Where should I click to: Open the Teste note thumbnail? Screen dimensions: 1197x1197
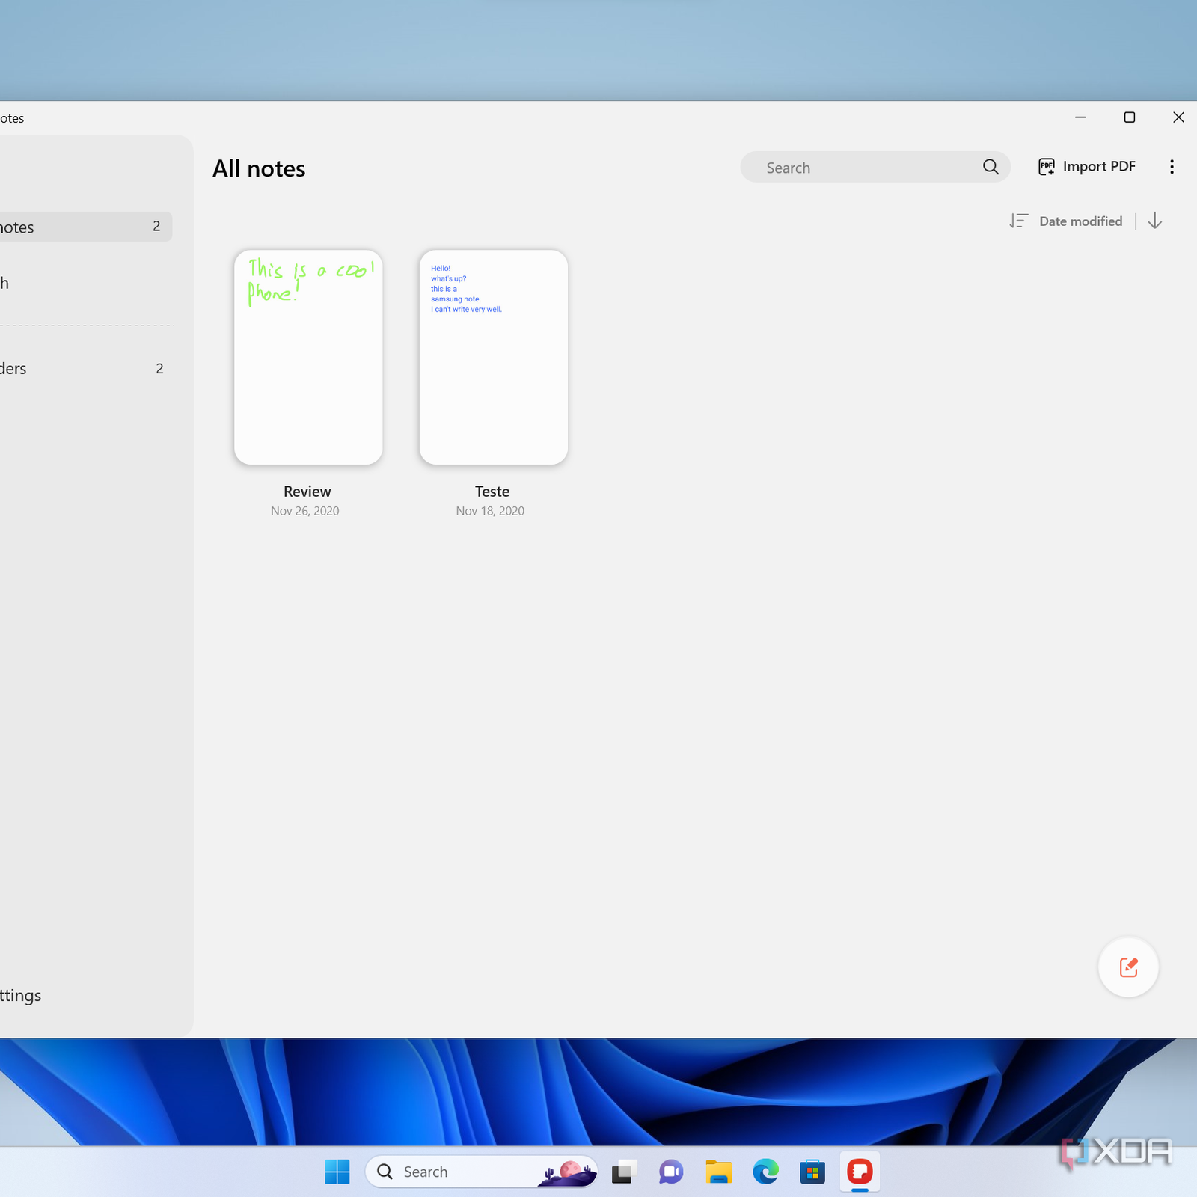click(493, 357)
